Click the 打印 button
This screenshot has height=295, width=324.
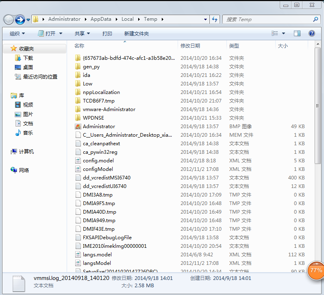107,33
